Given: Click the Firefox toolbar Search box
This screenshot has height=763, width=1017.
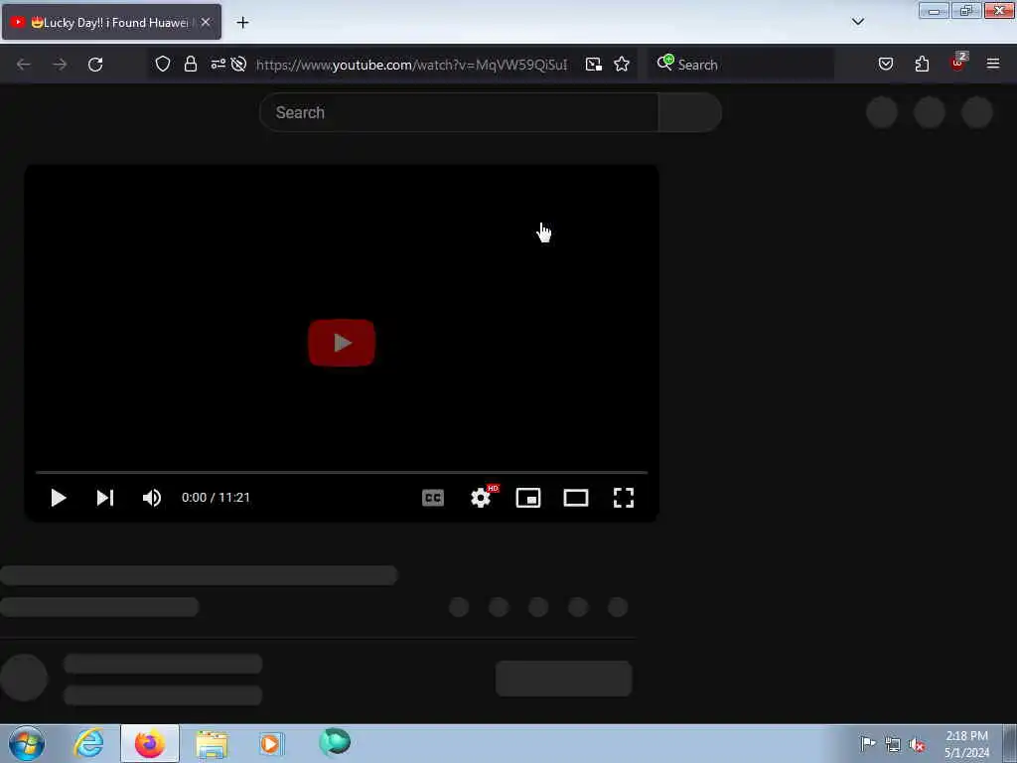Looking at the screenshot, I should click(741, 65).
